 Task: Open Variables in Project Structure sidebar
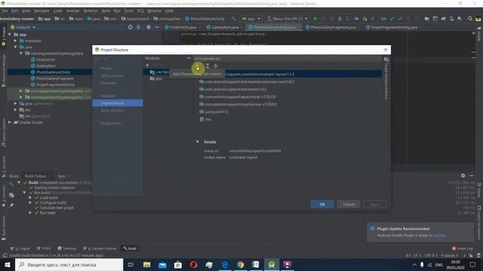point(109,83)
